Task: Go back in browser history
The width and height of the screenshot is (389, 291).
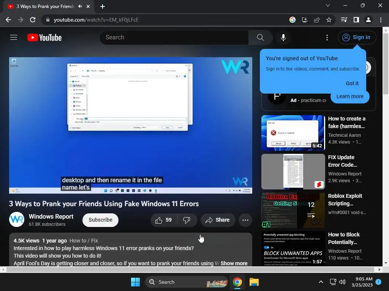Action: pos(8,20)
